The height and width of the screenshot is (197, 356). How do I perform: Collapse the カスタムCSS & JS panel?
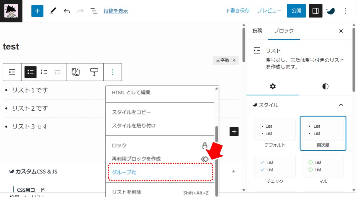click(233, 172)
